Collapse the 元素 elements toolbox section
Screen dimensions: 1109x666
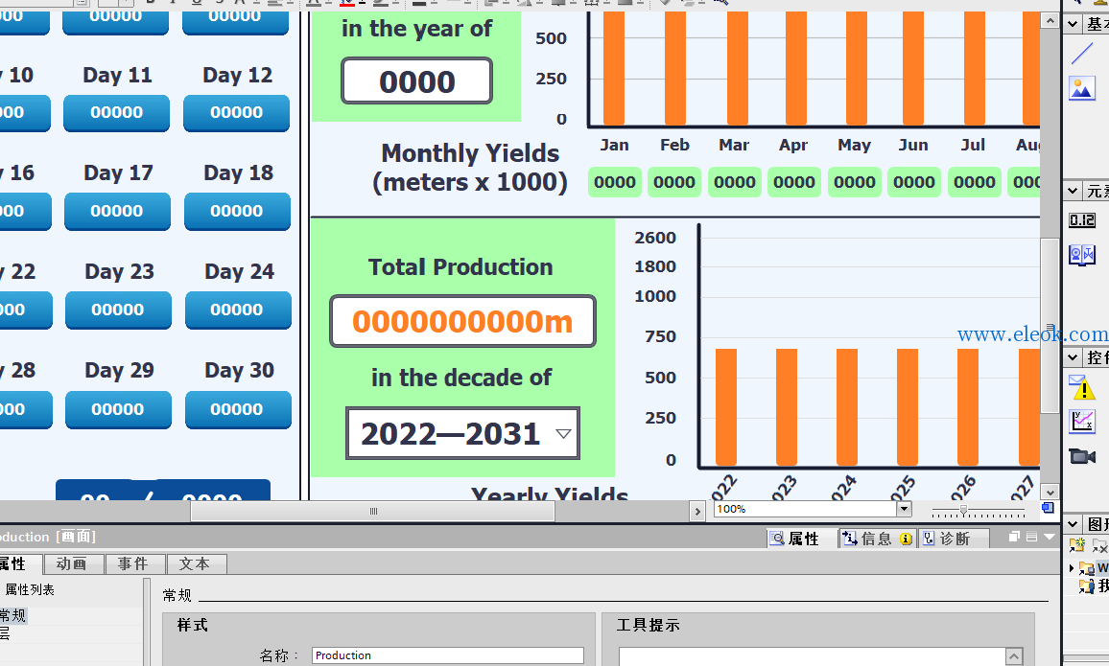[x=1073, y=191]
